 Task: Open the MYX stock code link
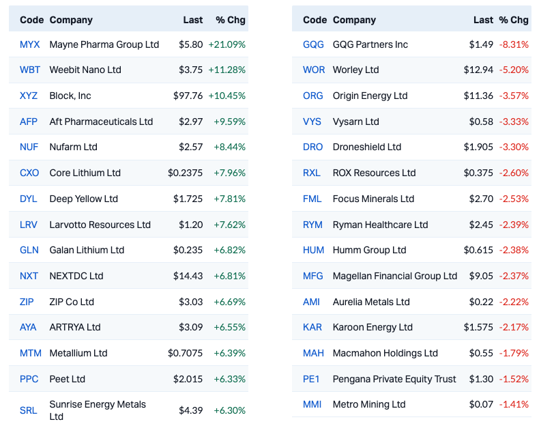point(29,44)
